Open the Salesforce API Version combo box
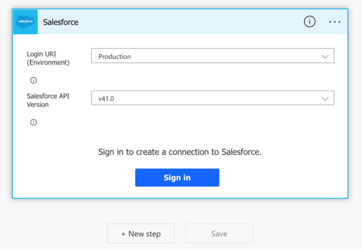The width and height of the screenshot is (362, 250). tap(212, 98)
